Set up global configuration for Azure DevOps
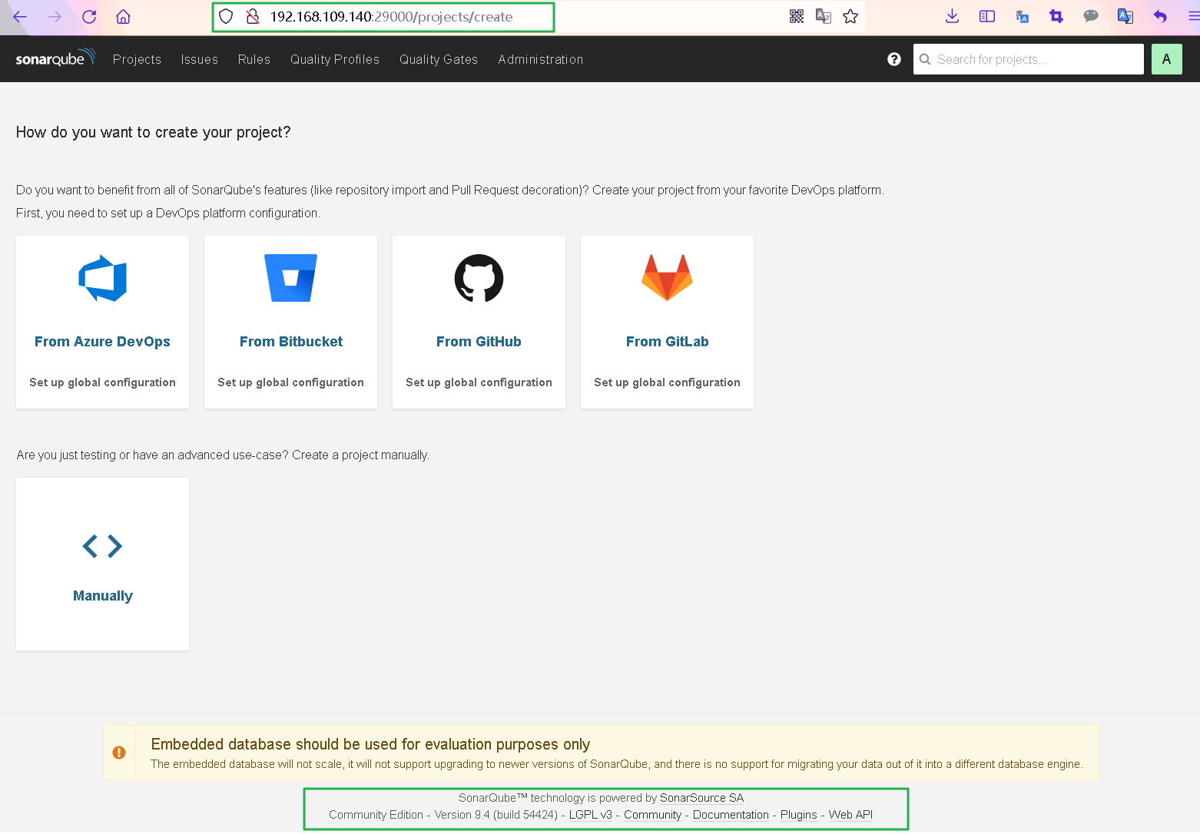Image resolution: width=1200 pixels, height=834 pixels. (102, 382)
